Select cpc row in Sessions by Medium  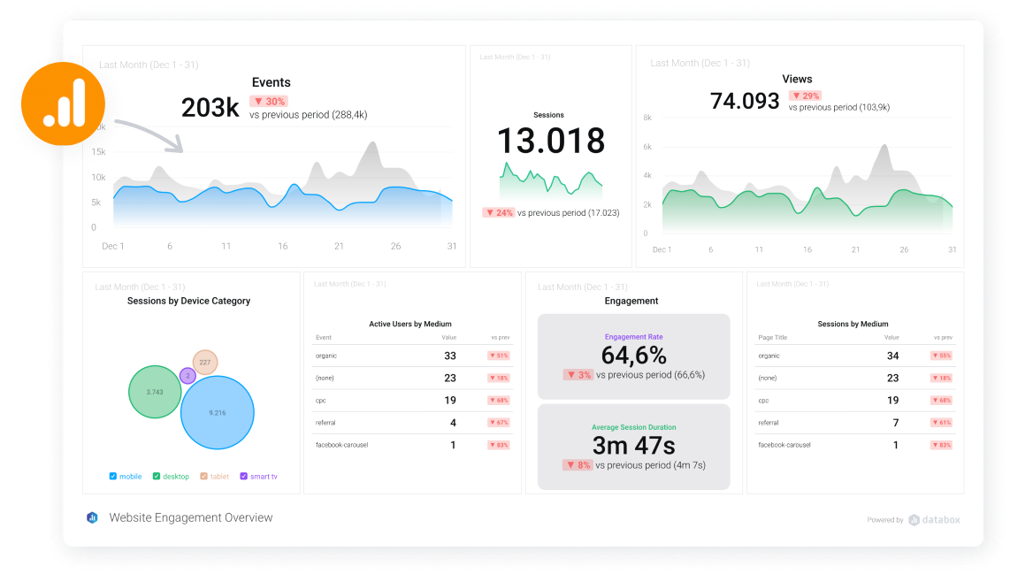(x=854, y=400)
